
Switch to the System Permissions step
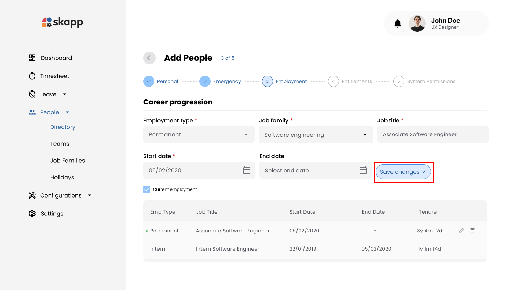[x=398, y=81]
